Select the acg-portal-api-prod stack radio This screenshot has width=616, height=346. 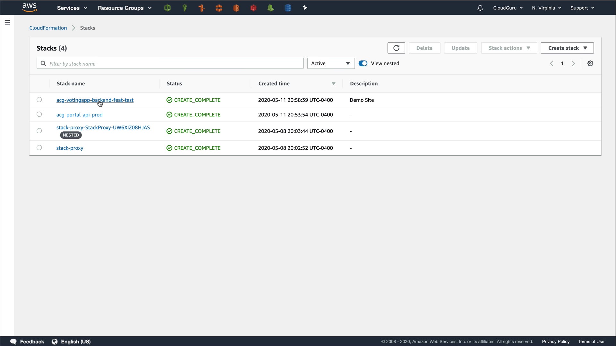coord(39,114)
